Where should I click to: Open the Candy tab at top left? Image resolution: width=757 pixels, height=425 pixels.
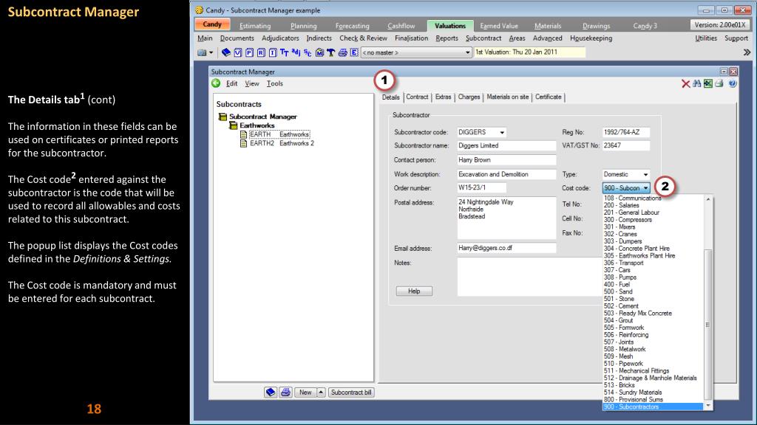[x=212, y=24]
